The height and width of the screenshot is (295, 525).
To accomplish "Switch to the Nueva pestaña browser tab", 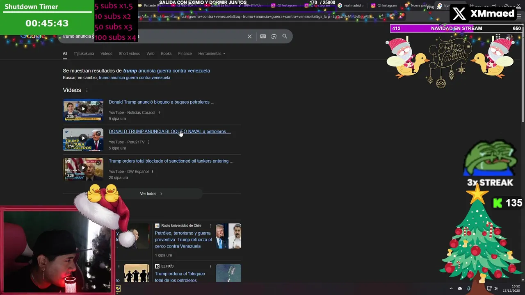I will click(x=418, y=5).
